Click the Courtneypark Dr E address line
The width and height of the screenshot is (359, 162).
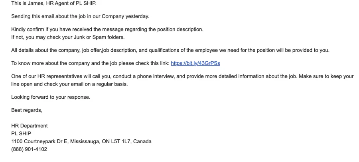(x=81, y=141)
